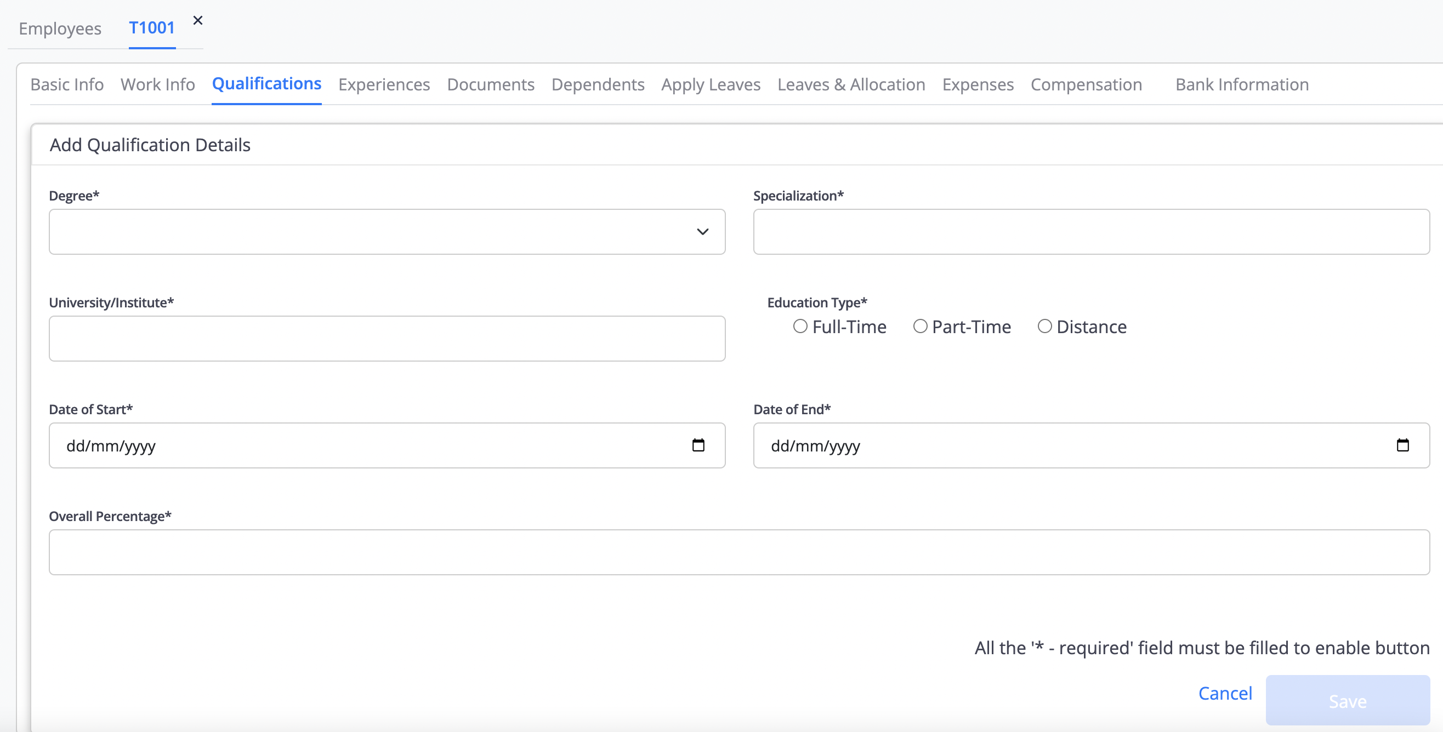The width and height of the screenshot is (1443, 732).
Task: Switch to the Employees tab
Action: [x=60, y=28]
